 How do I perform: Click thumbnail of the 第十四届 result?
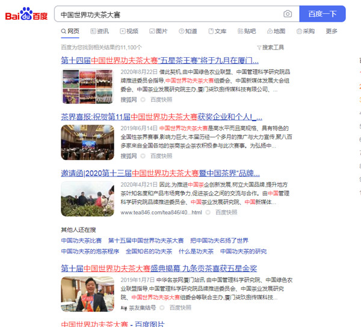[87, 86]
